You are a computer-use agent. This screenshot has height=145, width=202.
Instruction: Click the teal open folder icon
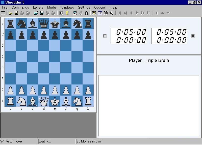[x=36, y=13]
